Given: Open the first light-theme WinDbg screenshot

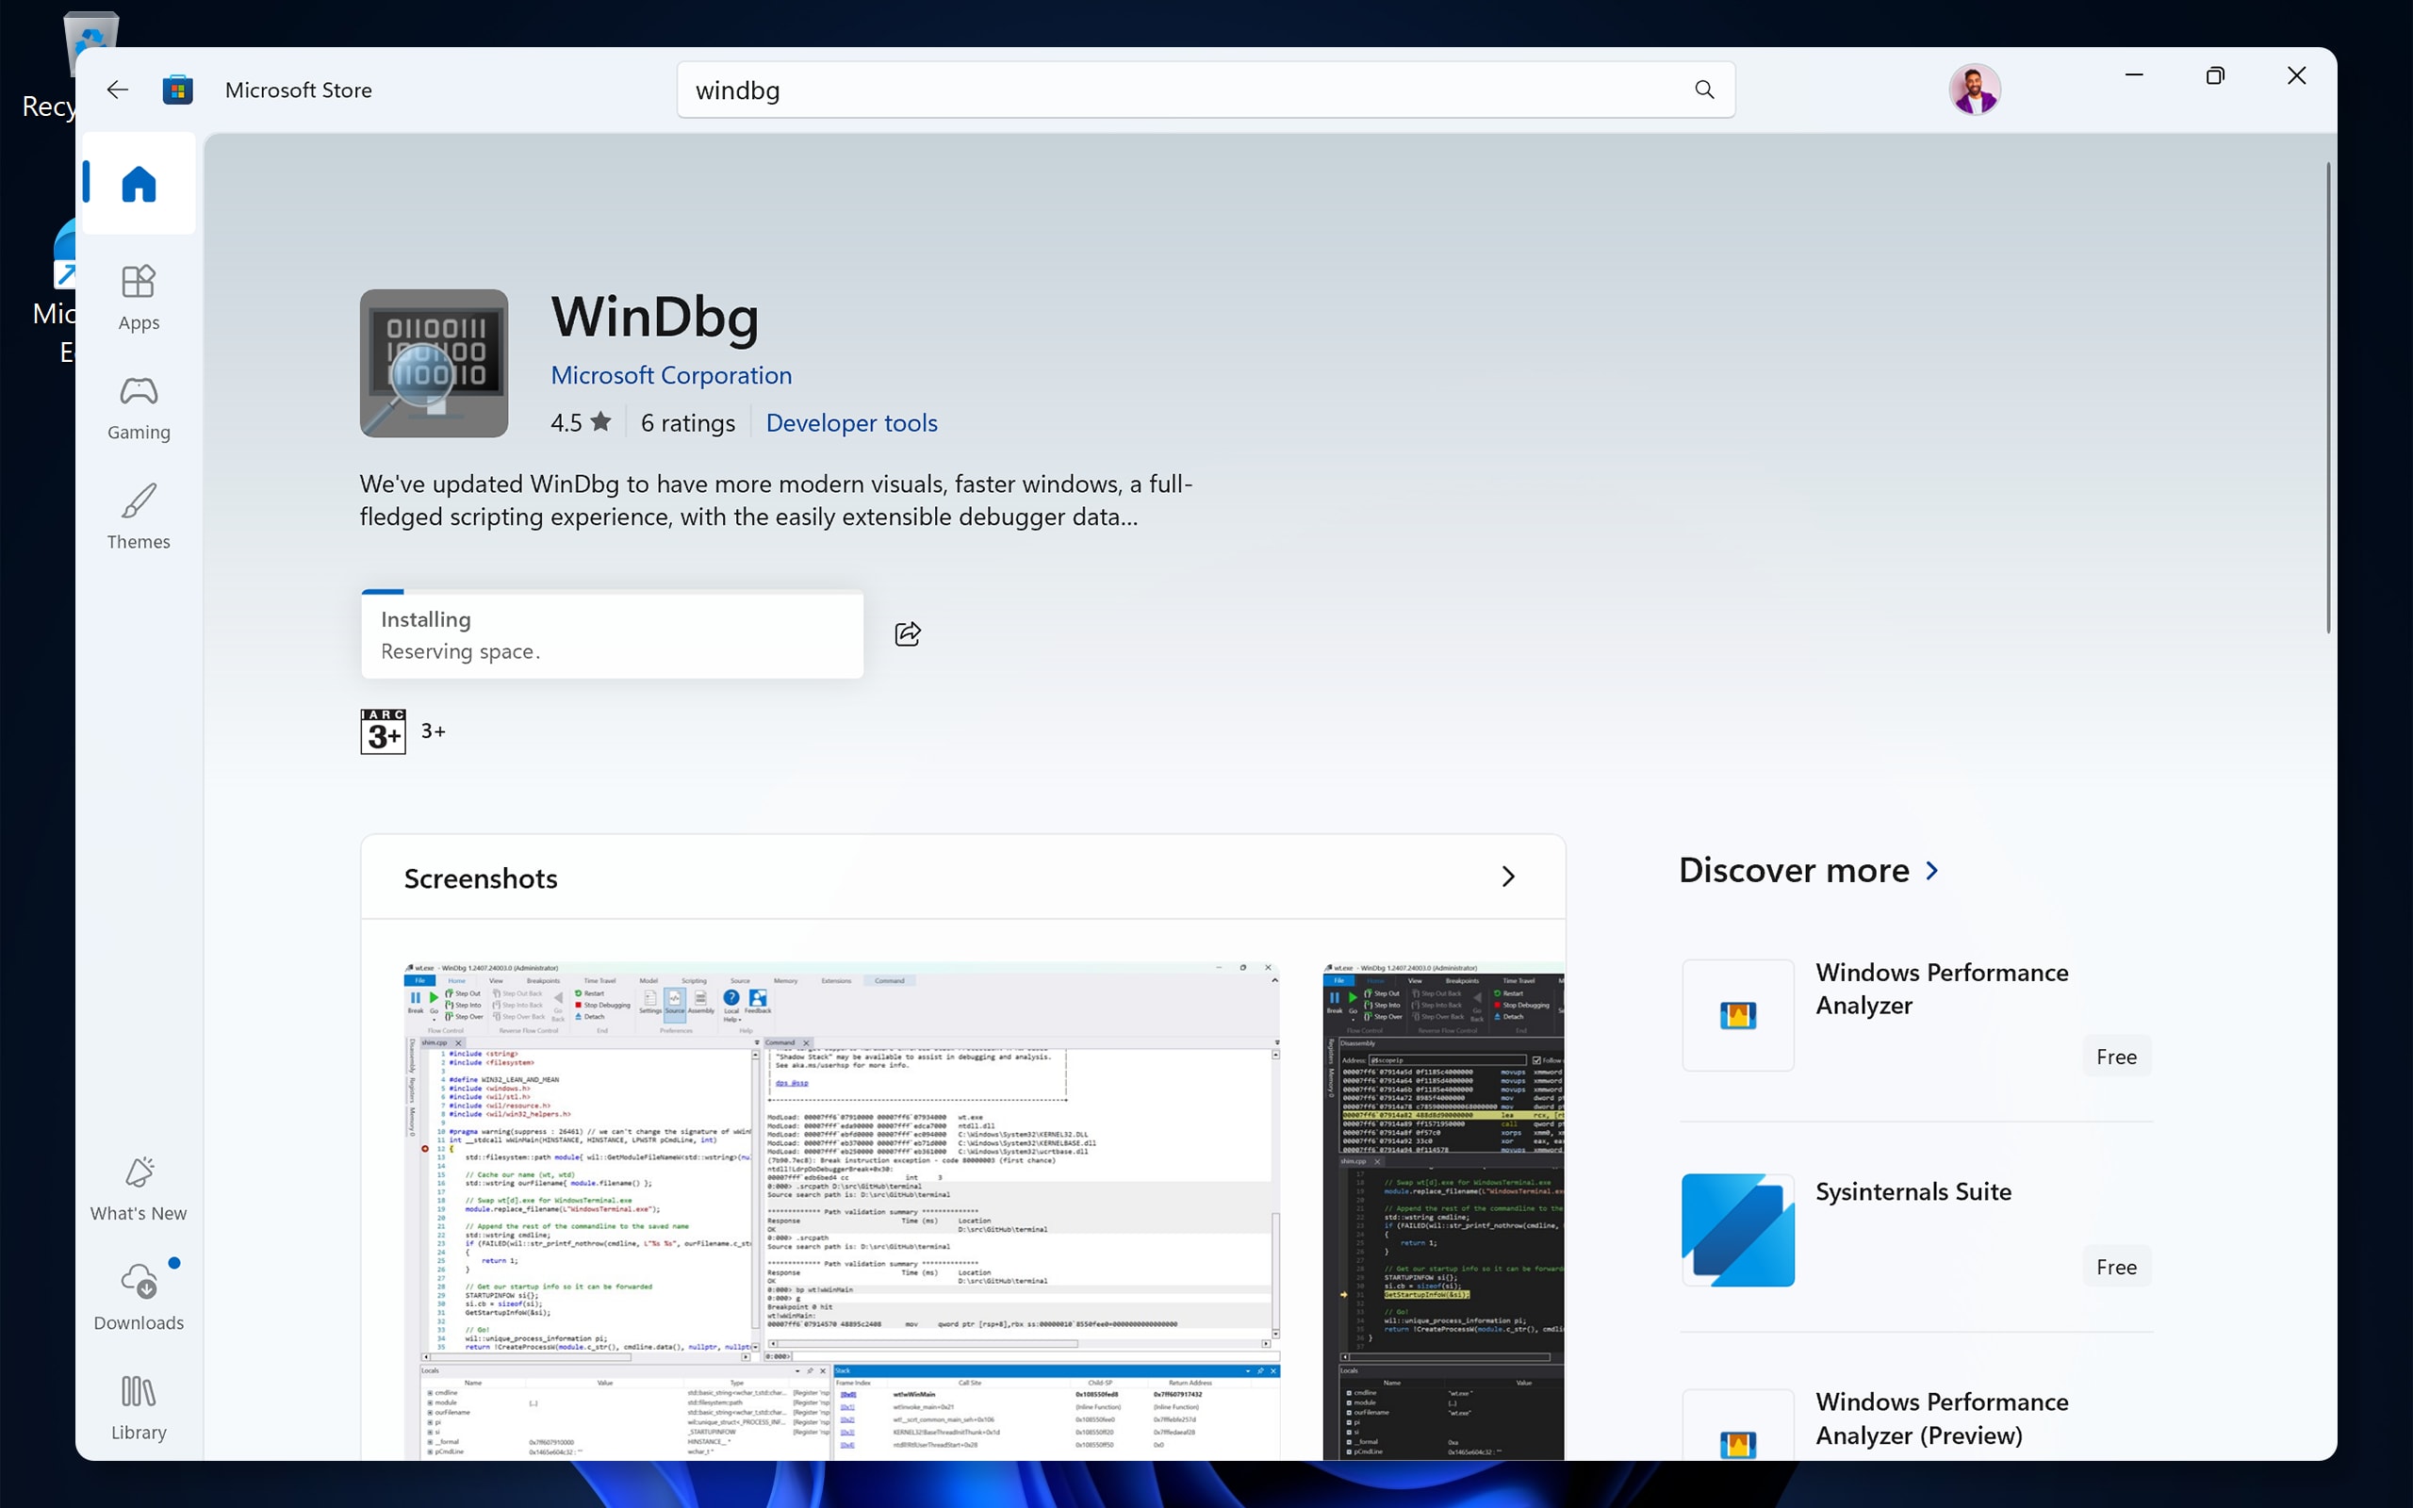Looking at the screenshot, I should 842,1211.
